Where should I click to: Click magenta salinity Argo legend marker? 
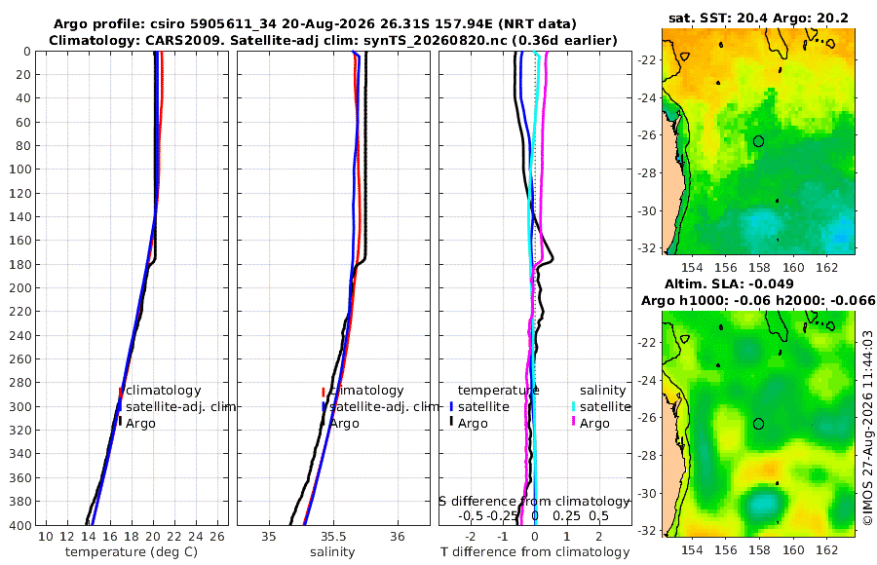pos(573,423)
